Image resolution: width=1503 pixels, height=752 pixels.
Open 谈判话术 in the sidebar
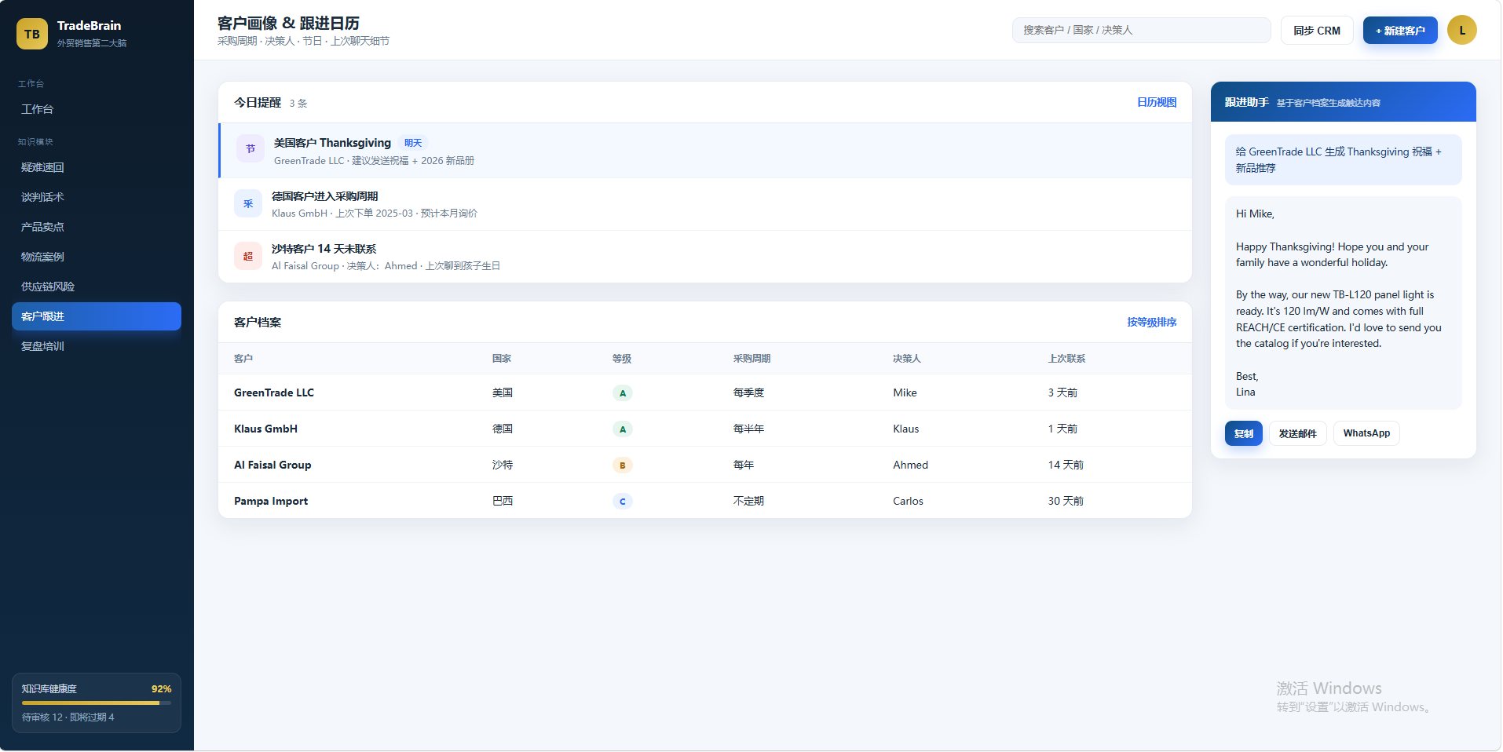tap(97, 197)
